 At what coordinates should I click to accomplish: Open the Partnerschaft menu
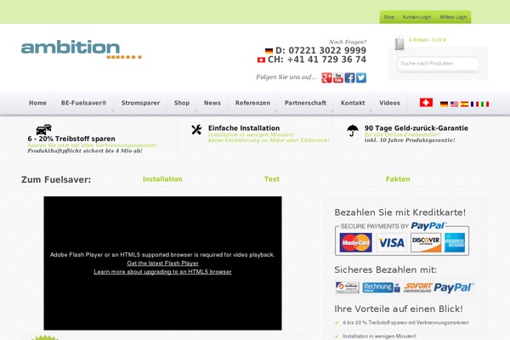point(305,103)
